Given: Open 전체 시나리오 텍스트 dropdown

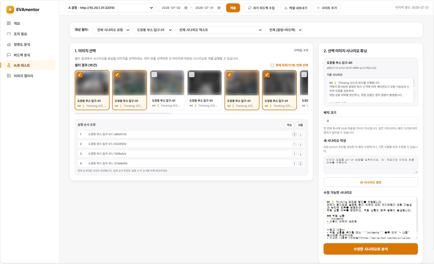Looking at the screenshot, I should [219, 30].
